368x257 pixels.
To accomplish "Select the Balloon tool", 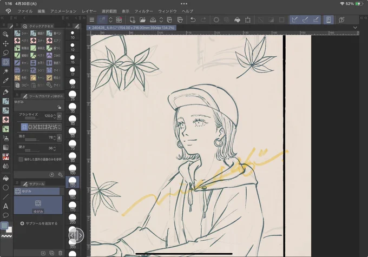I will (5, 215).
